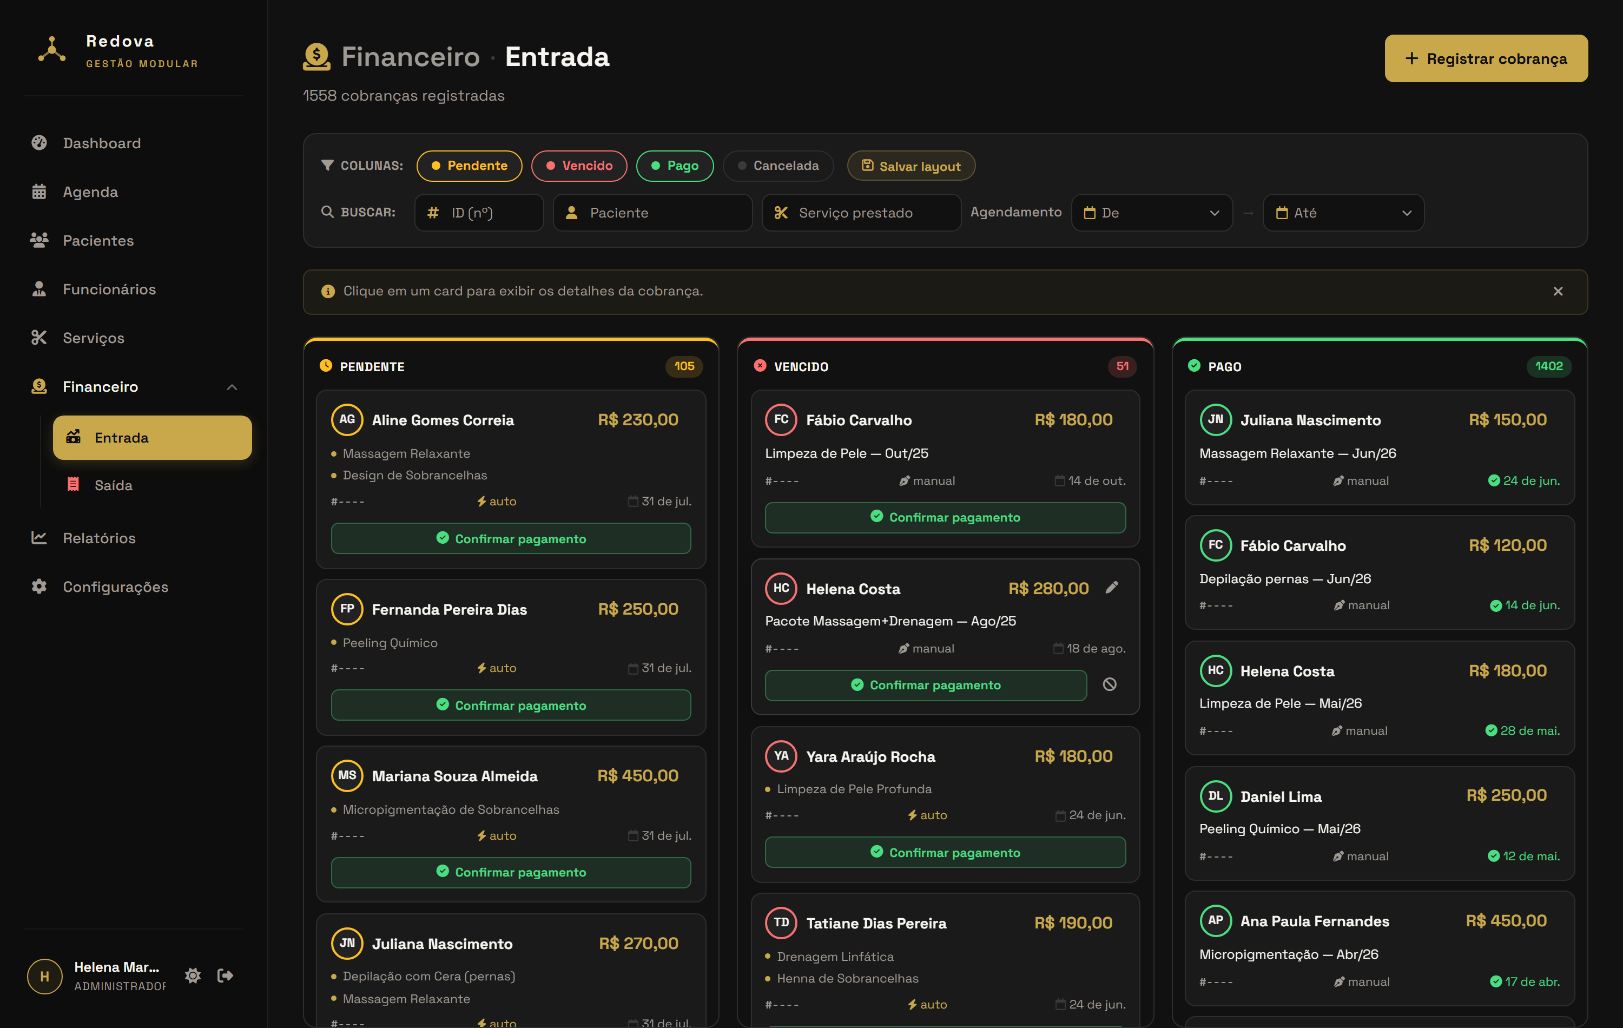Confirm payment for Helena Costa vencido card
This screenshot has height=1028, width=1623.
pos(926,685)
